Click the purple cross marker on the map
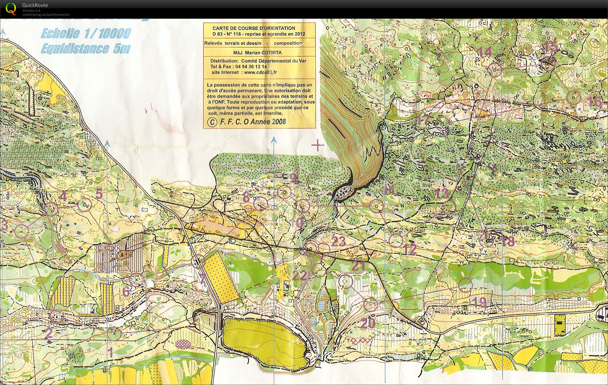The image size is (608, 385). [x=318, y=146]
